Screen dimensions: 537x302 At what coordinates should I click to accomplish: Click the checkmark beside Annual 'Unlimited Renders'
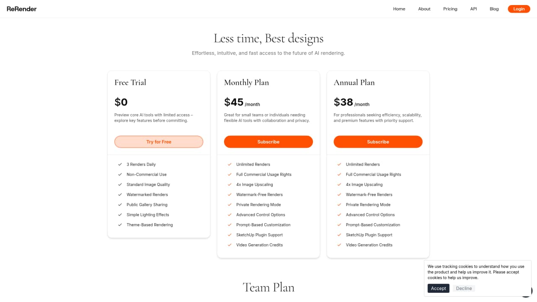point(339,164)
